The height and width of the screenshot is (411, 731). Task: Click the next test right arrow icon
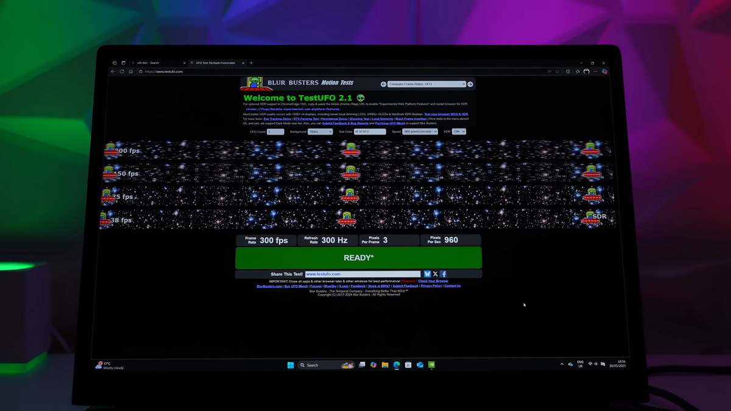point(470,84)
